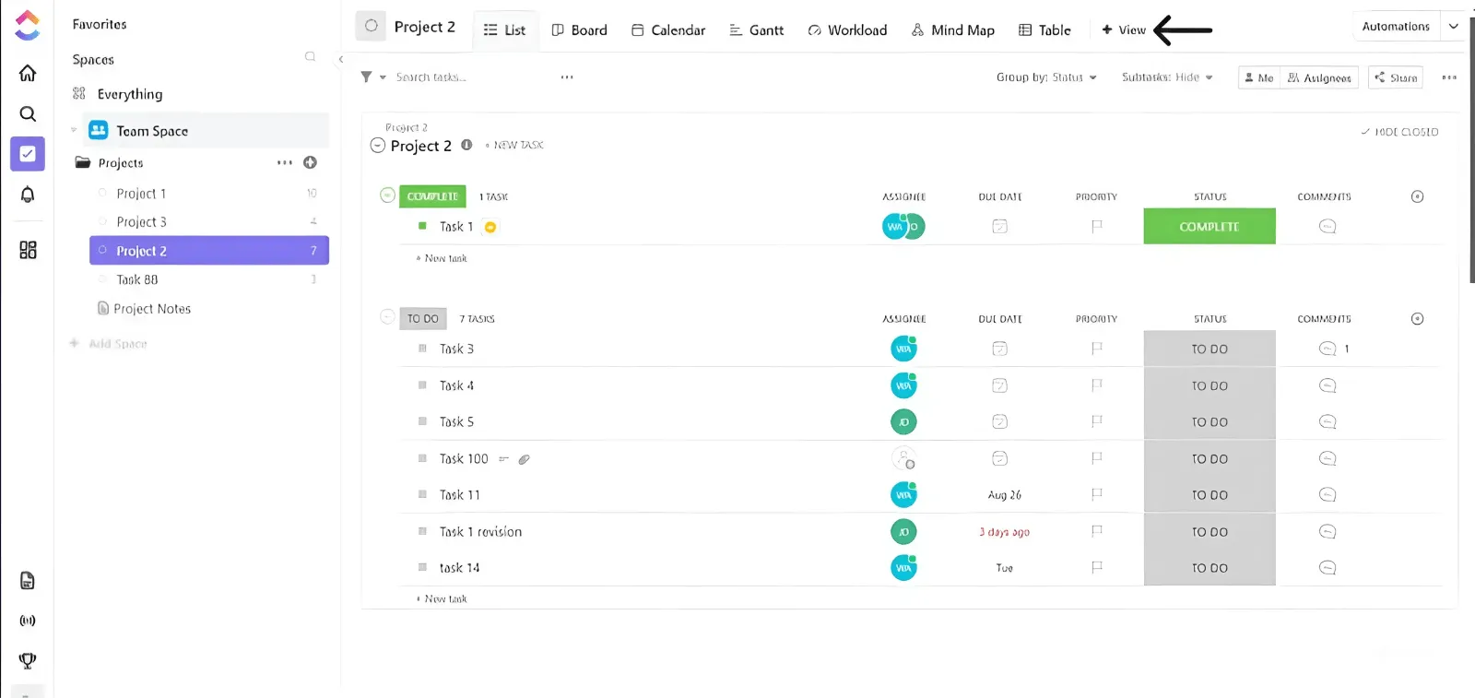Add column in To Do group header

[x=1417, y=319]
